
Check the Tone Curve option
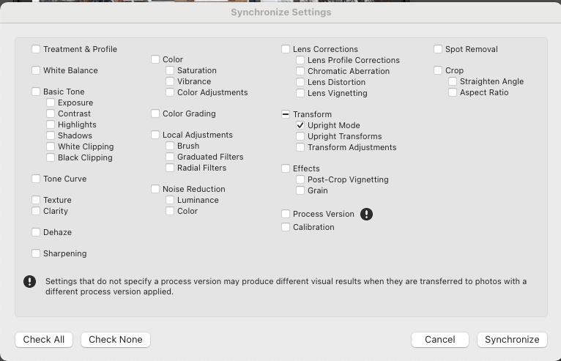[x=36, y=179]
